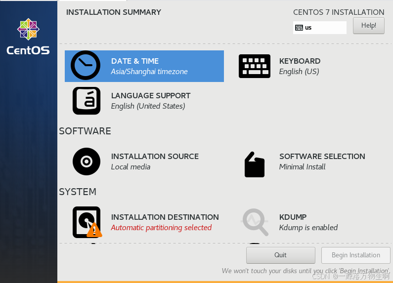The width and height of the screenshot is (393, 283).
Task: Click 'Local media' status text
Action: 131,167
